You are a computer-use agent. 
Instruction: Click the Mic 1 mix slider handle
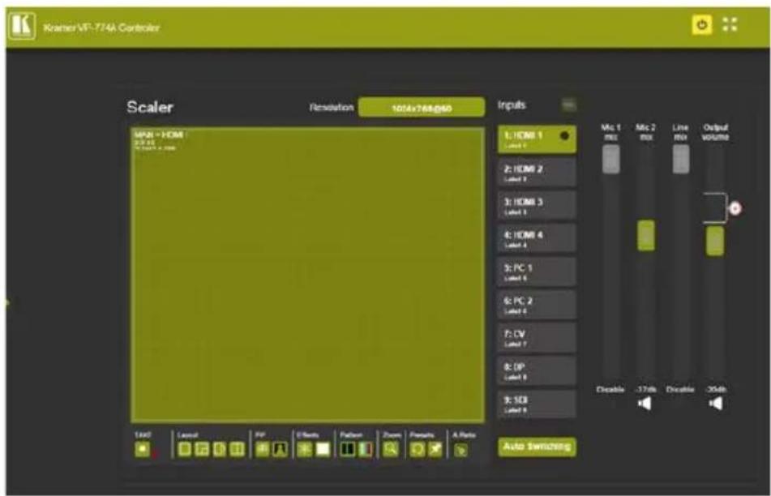tap(610, 160)
